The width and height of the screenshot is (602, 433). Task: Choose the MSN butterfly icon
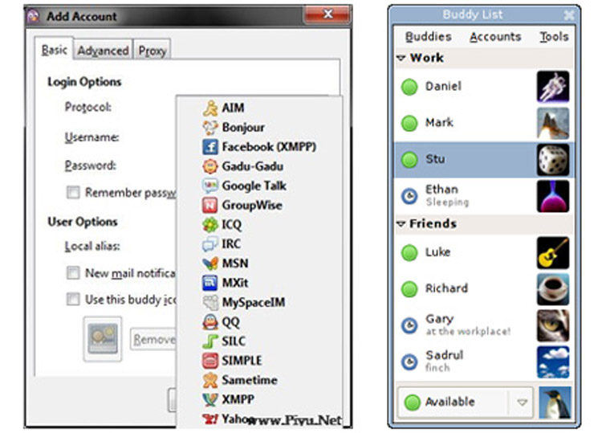[210, 263]
